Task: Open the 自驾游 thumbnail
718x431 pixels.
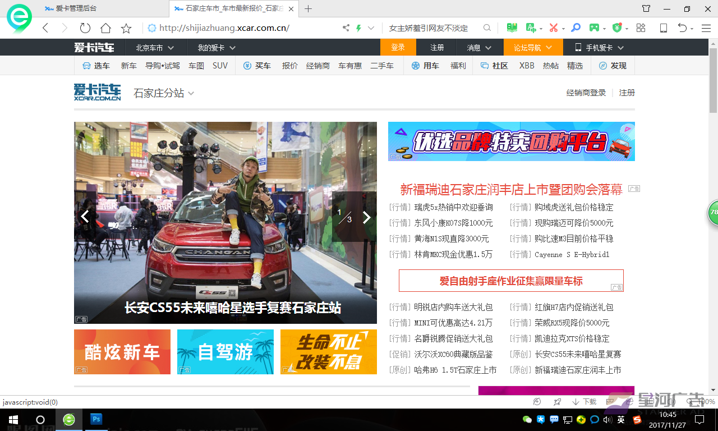Action: coord(225,352)
